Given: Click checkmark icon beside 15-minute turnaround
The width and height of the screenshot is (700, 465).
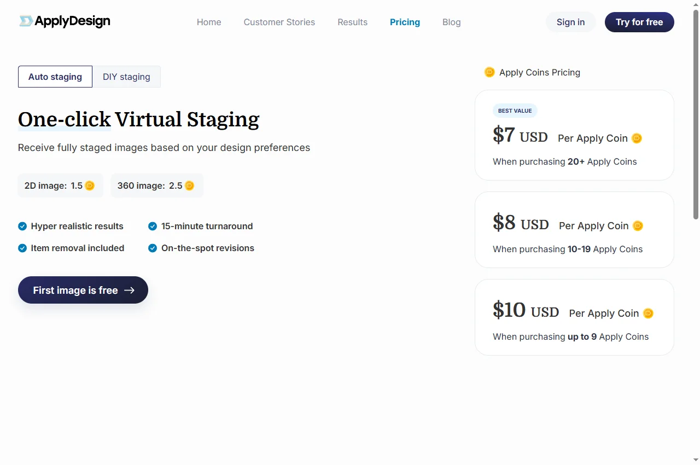Looking at the screenshot, I should (x=153, y=226).
